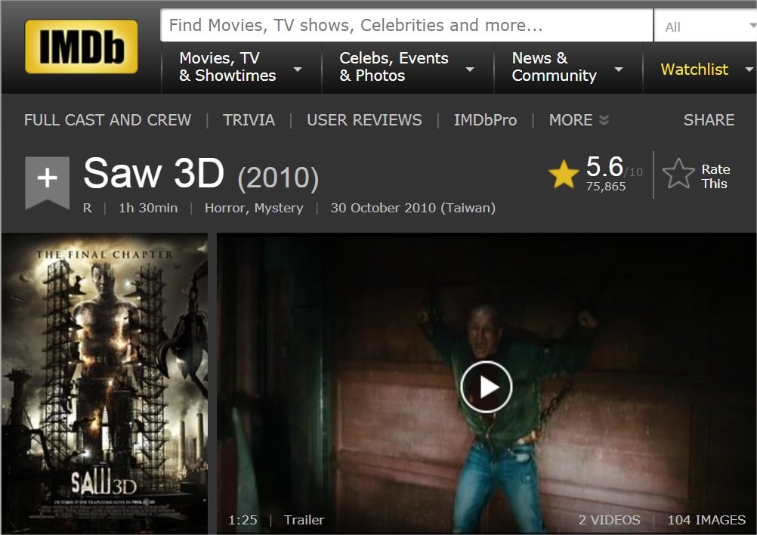Play the Saw 3D trailer
Screen dimensions: 757x535
click(x=486, y=387)
